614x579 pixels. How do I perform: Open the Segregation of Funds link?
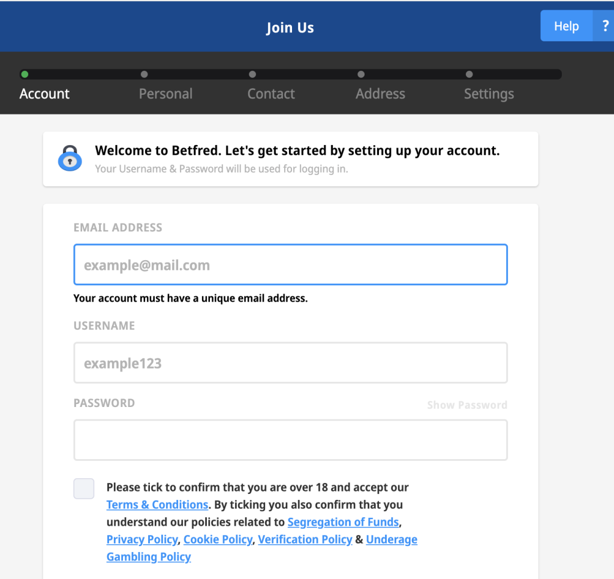(x=343, y=522)
